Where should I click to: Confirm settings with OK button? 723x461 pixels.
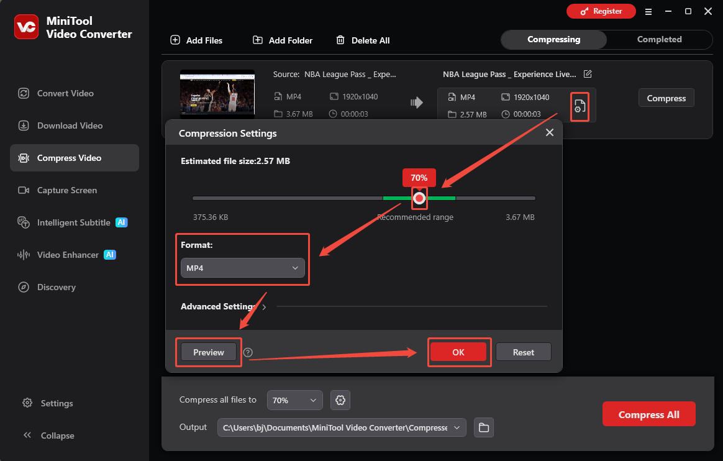[x=458, y=352]
